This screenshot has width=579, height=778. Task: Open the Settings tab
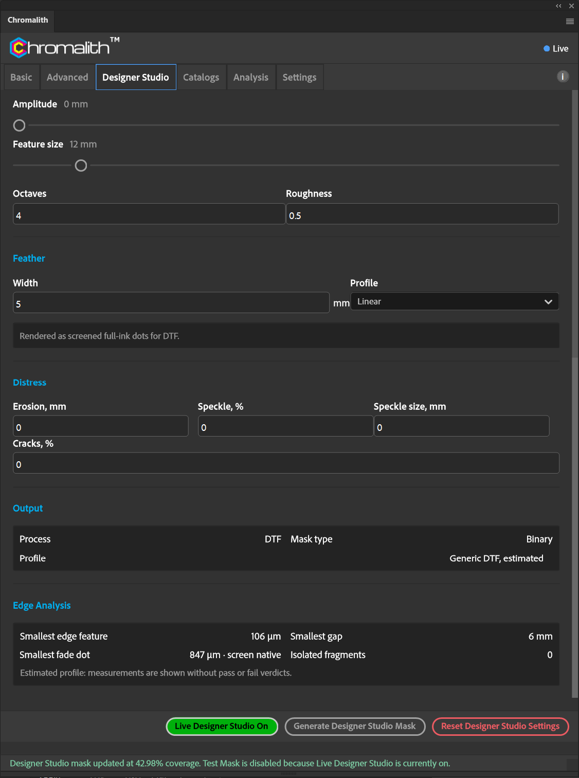coord(299,77)
